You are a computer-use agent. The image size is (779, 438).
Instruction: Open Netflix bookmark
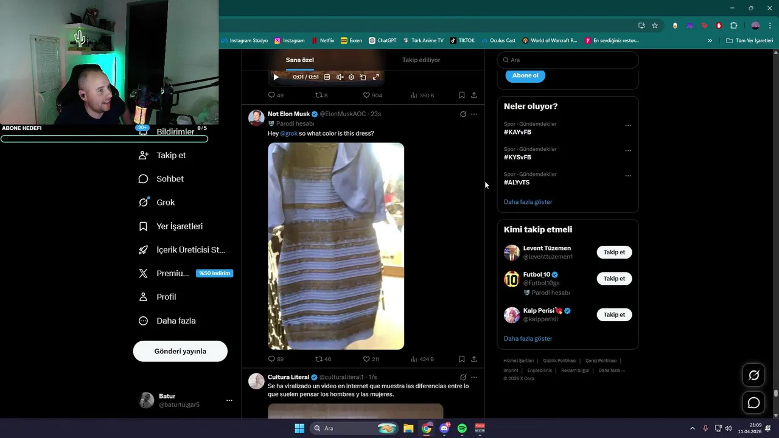click(x=323, y=41)
